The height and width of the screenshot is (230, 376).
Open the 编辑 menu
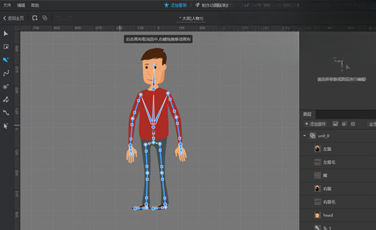[21, 5]
